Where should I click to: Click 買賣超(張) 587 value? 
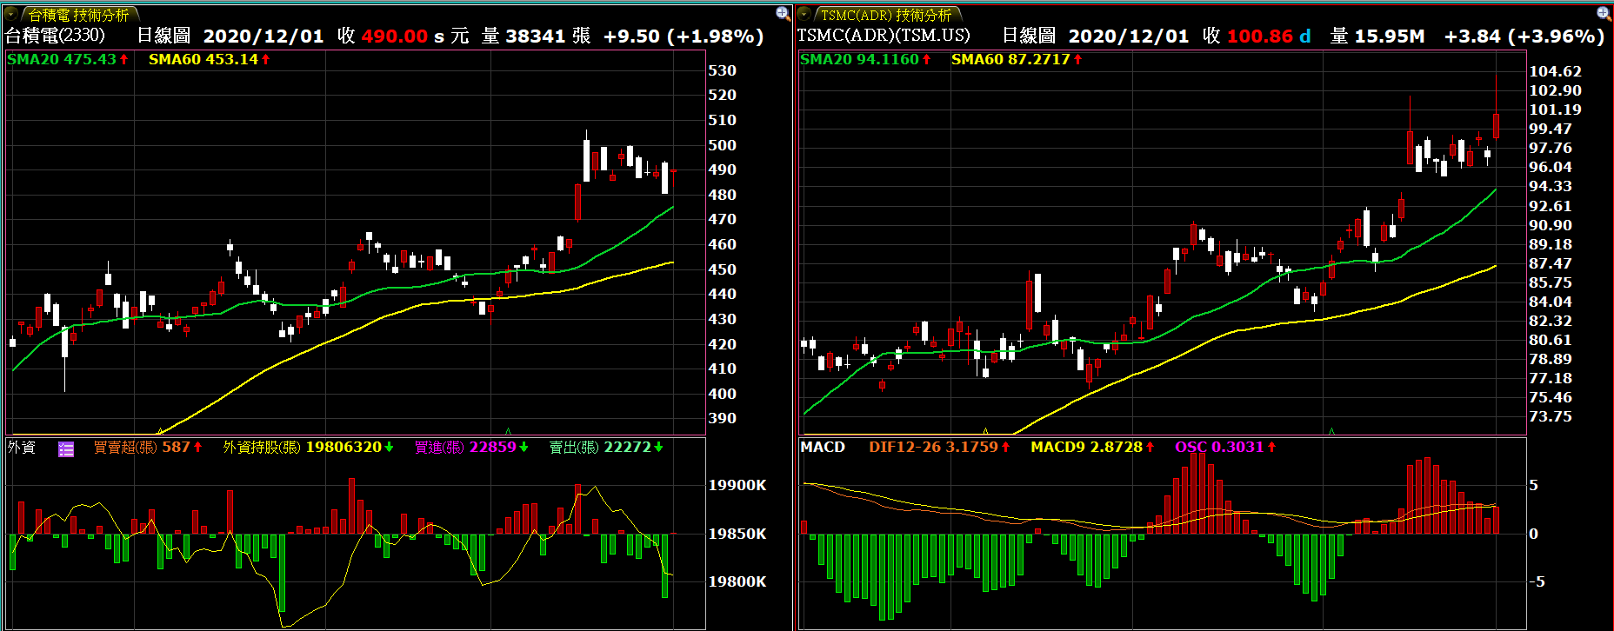(x=148, y=447)
